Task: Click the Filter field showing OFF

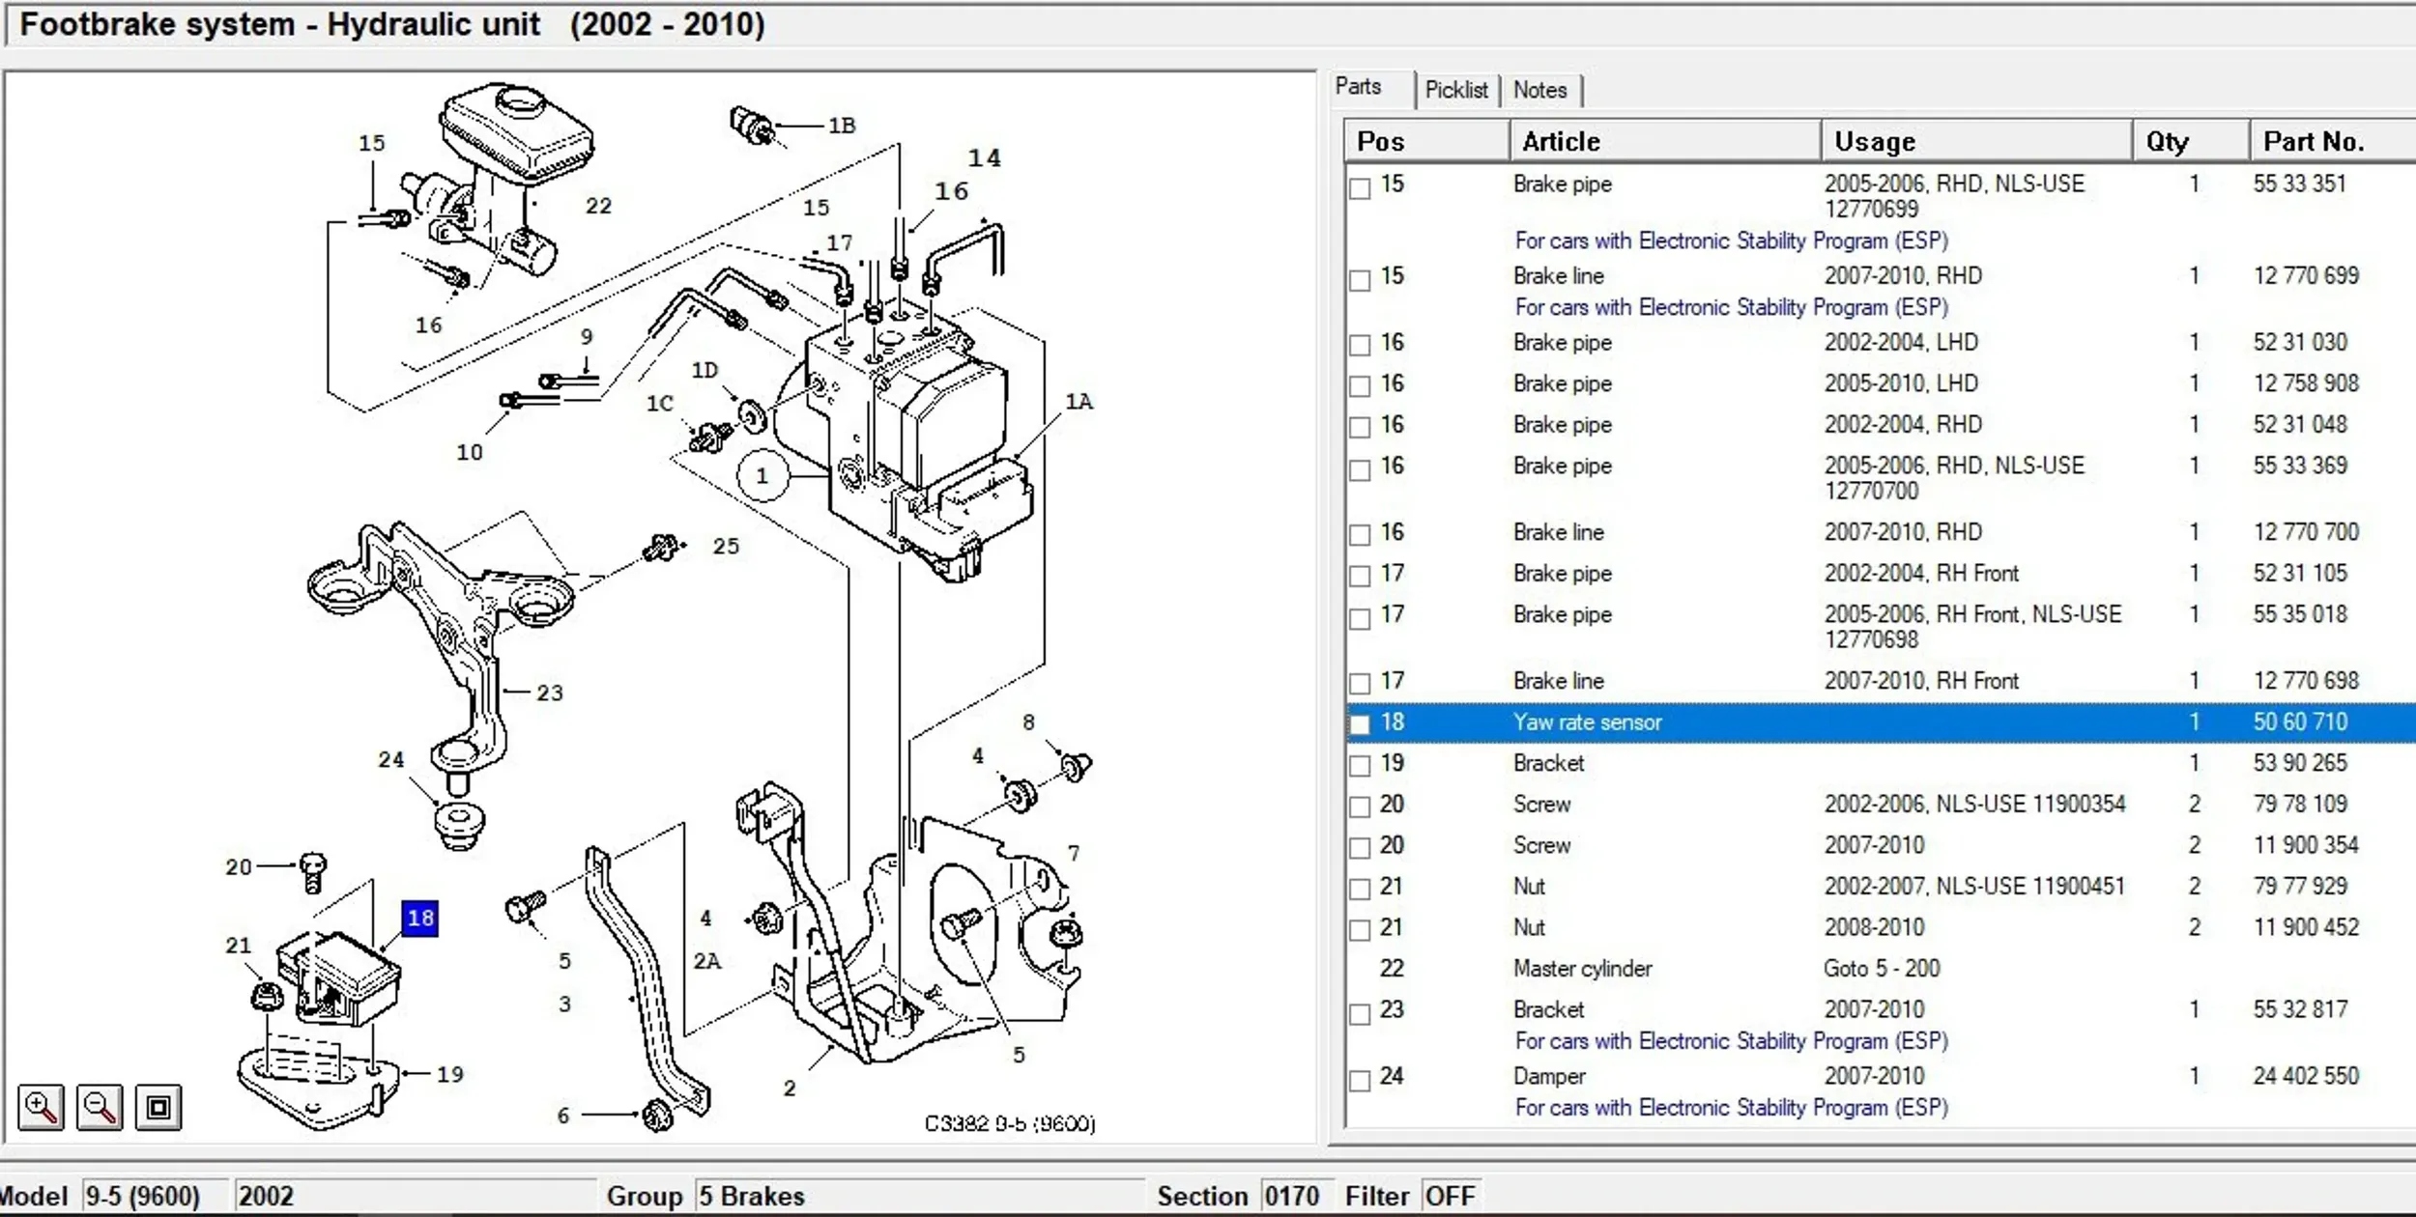Action: (x=1450, y=1196)
